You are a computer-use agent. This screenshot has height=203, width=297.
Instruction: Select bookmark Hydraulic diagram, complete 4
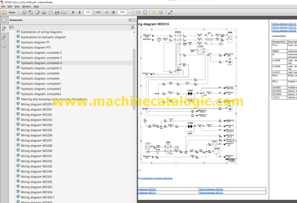coord(41,63)
